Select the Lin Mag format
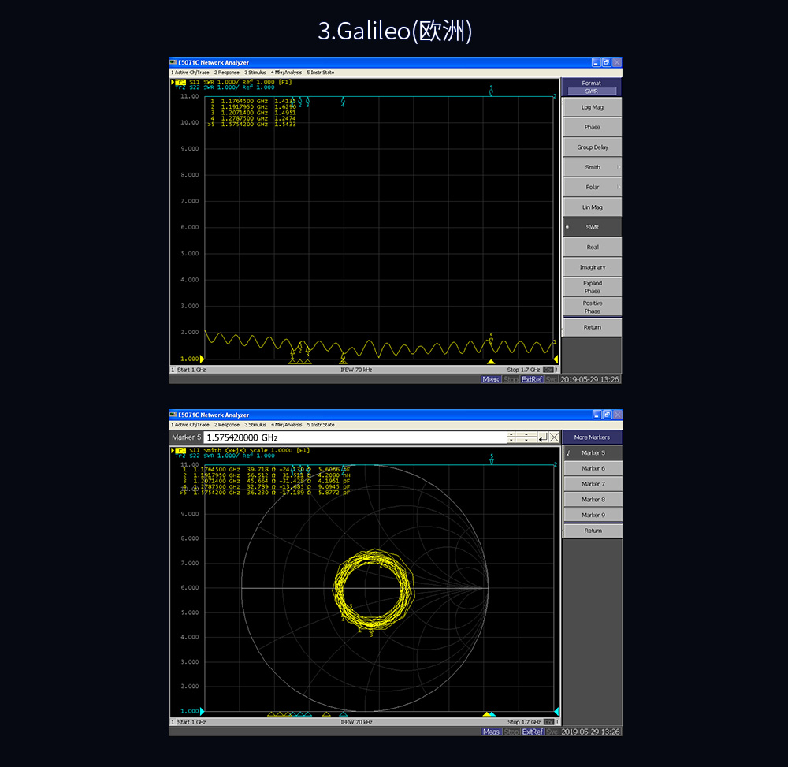 point(592,207)
